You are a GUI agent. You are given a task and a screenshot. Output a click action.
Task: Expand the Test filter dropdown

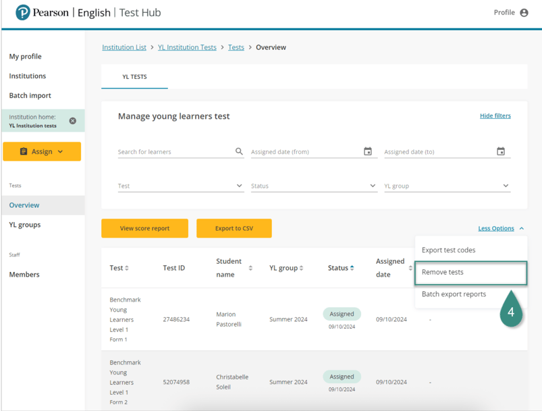[239, 186]
